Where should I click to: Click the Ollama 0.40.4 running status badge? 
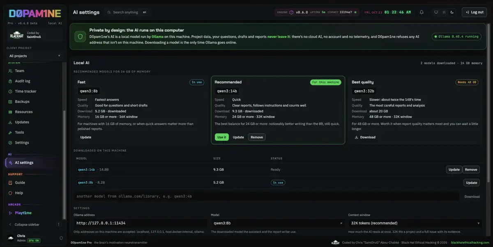pos(456,36)
